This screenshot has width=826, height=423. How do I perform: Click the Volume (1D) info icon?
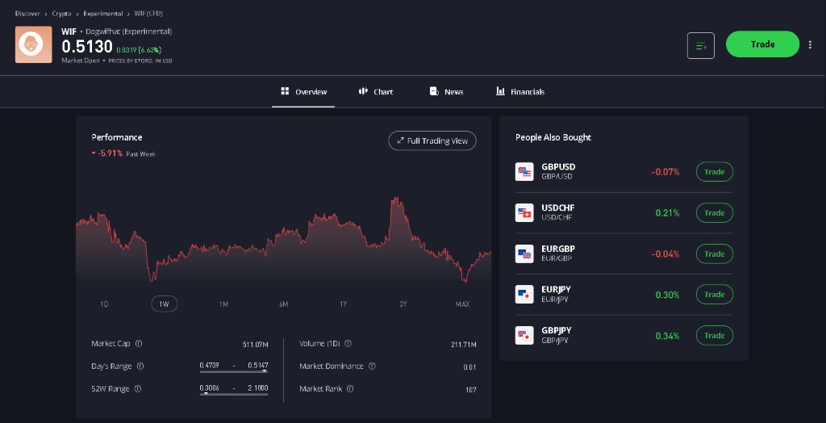tap(348, 344)
